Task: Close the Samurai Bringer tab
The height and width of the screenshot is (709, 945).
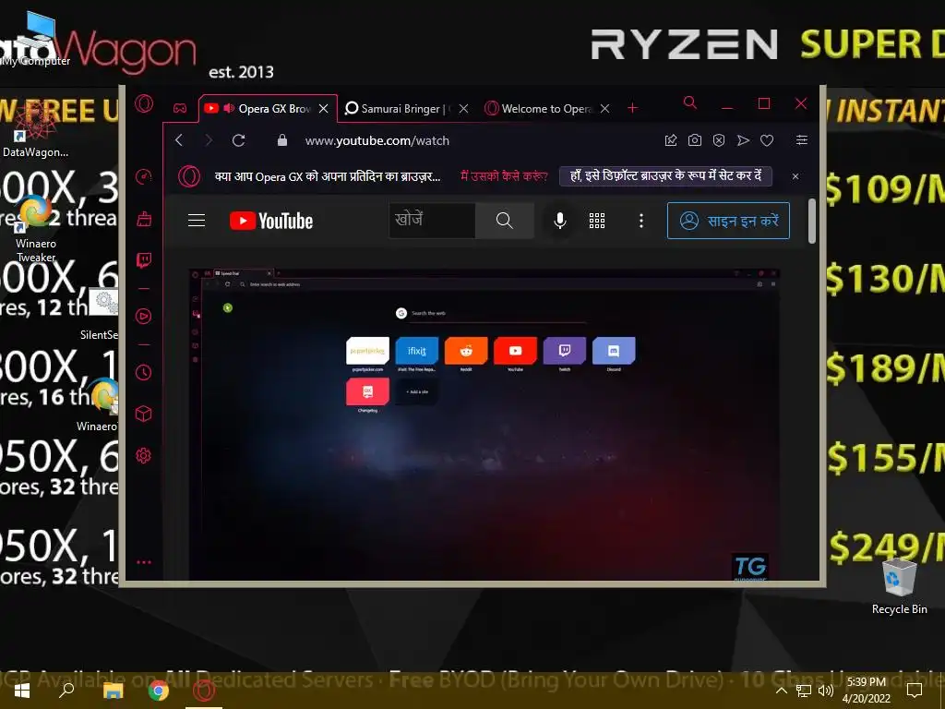Action: [x=463, y=109]
